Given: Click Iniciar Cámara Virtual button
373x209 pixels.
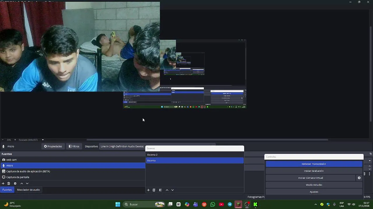Looking at the screenshot, I should tap(311, 178).
